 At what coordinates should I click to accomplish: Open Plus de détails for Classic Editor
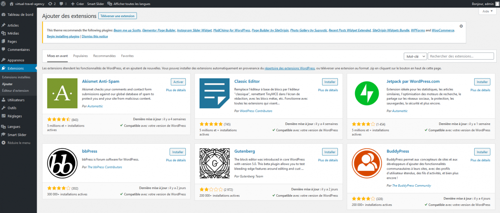click(x=328, y=90)
